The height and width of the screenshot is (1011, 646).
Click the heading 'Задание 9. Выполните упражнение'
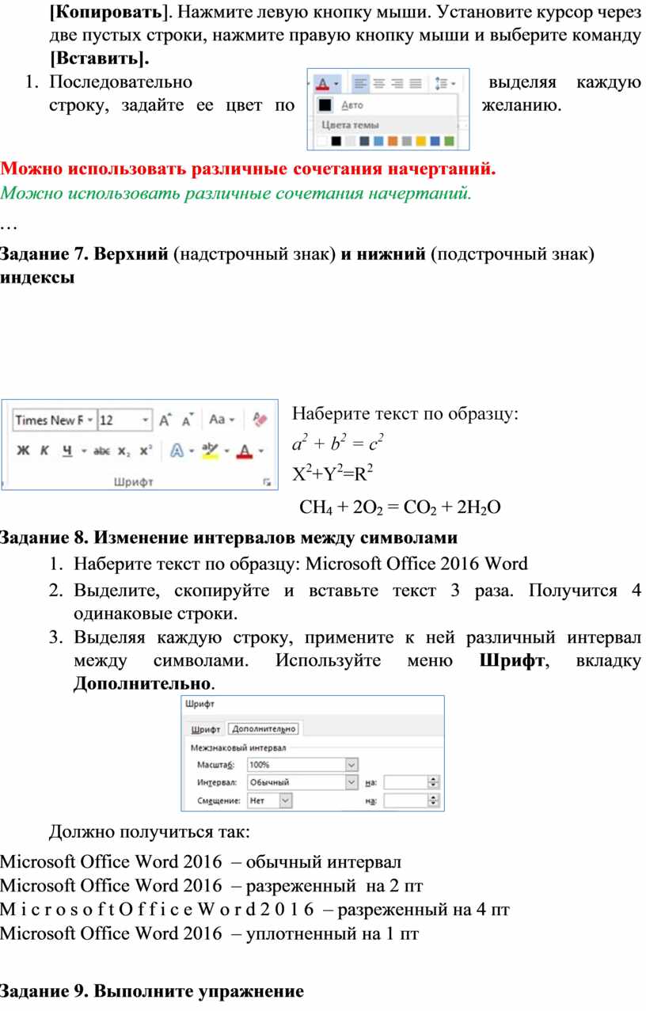point(152,991)
